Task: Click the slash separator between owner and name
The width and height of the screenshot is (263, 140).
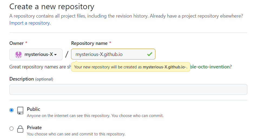Action: pos(67,54)
